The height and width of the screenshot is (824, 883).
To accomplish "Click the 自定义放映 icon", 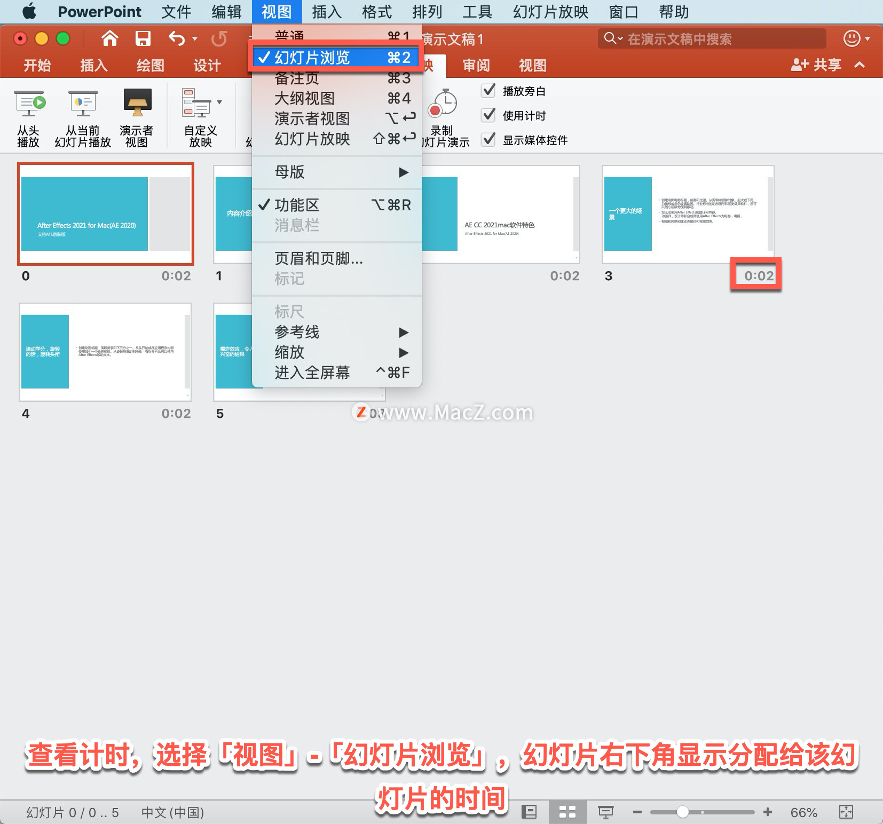I will 196,102.
